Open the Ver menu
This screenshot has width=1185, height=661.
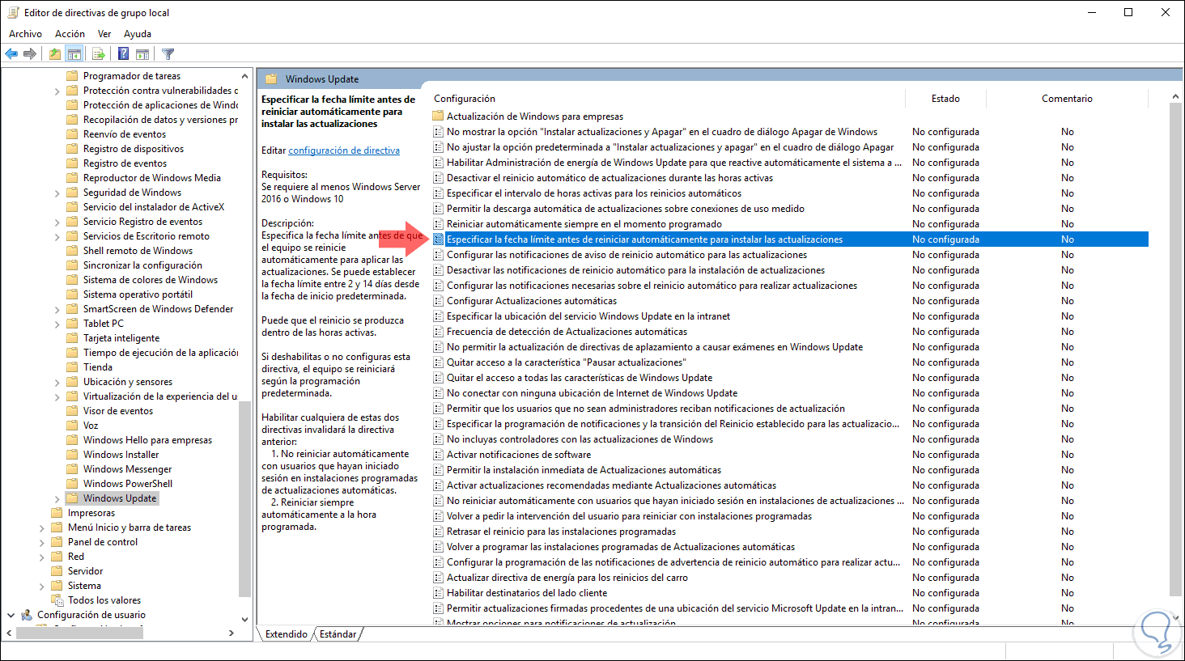click(x=104, y=34)
